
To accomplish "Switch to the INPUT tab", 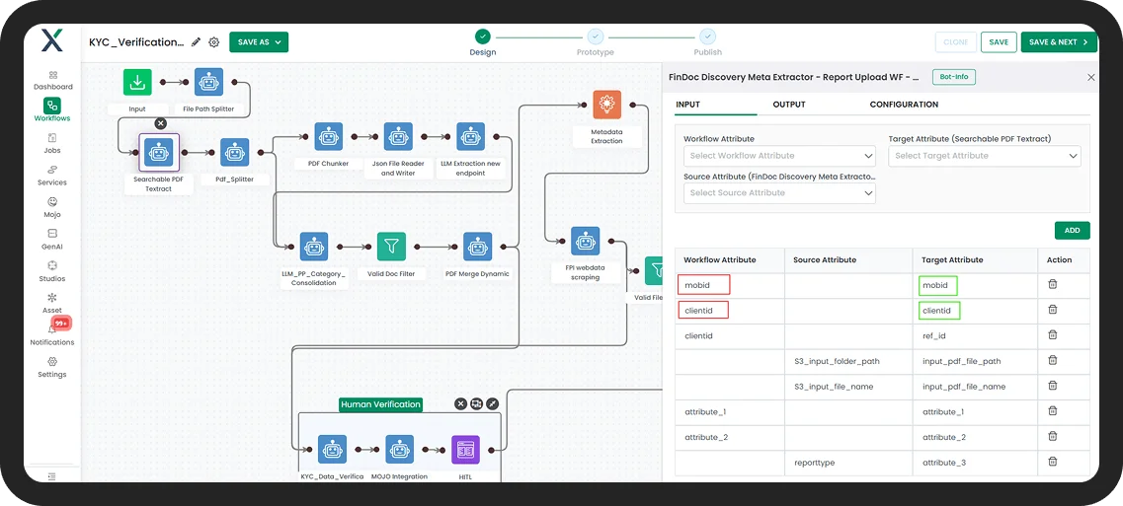I will click(687, 105).
